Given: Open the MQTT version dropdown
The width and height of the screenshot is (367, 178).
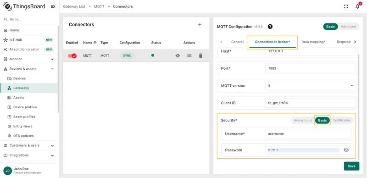Looking at the screenshot, I should click(x=311, y=86).
